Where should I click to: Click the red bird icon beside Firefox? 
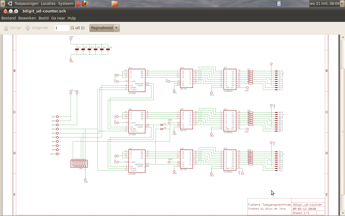(x=78, y=4)
